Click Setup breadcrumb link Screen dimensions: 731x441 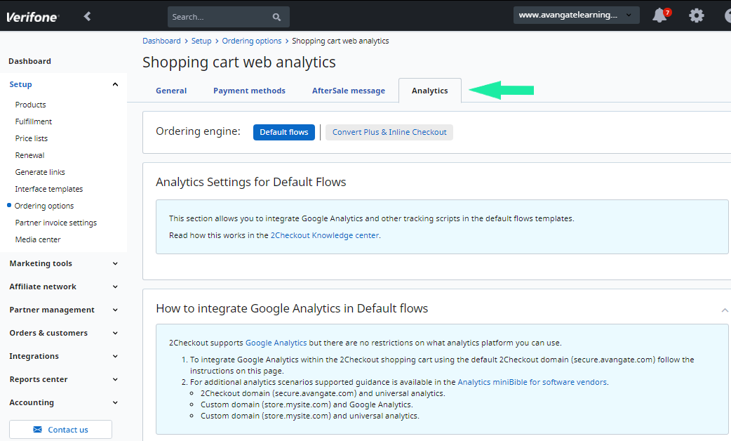click(201, 41)
